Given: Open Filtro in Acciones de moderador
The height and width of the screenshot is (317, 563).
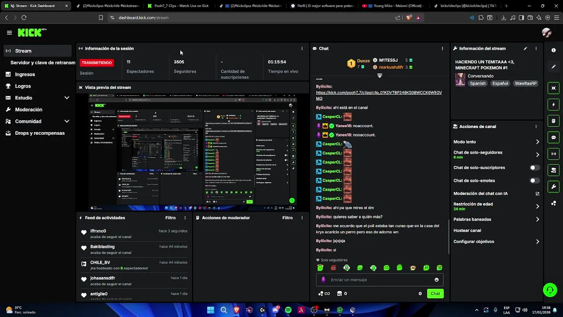Looking at the screenshot, I should [x=287, y=218].
